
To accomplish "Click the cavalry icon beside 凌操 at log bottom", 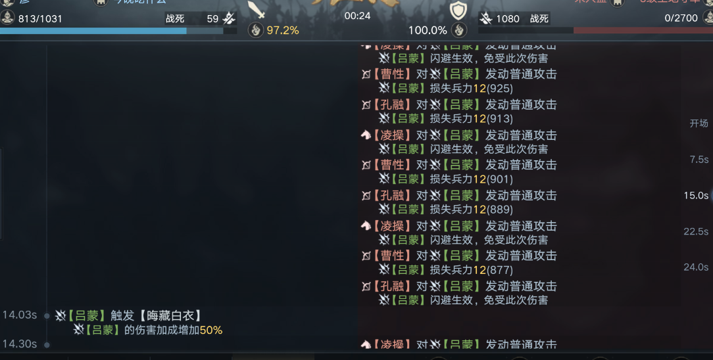I will pyautogui.click(x=366, y=345).
